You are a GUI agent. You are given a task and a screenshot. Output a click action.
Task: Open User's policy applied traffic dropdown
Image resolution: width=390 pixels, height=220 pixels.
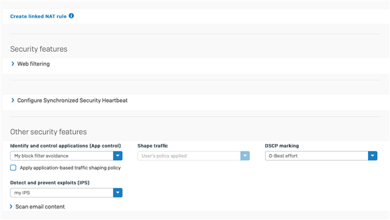point(194,156)
